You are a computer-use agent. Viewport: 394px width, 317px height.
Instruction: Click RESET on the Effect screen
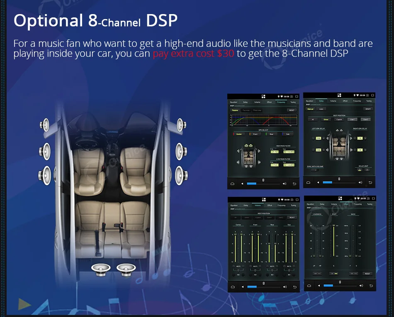pos(367,273)
